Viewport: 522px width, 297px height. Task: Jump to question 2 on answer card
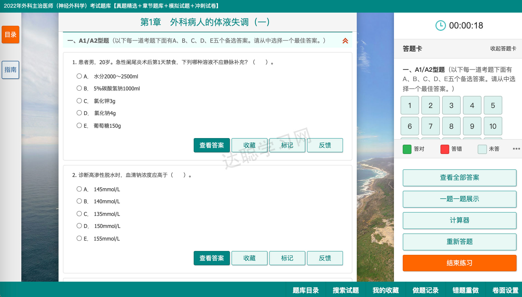[x=431, y=105]
